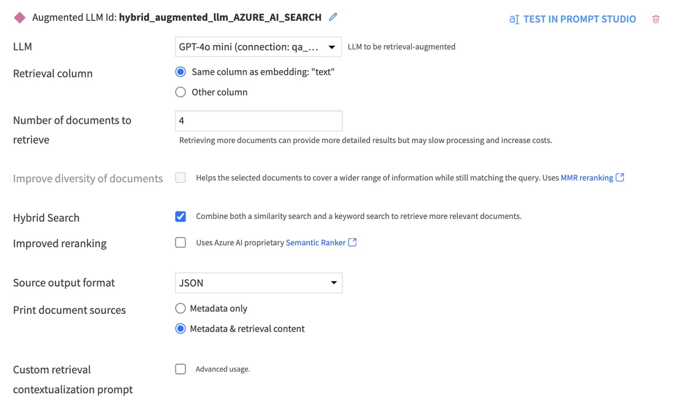This screenshot has width=679, height=414.
Task: Click the Prompt Studio text-cursor icon
Action: click(x=514, y=19)
